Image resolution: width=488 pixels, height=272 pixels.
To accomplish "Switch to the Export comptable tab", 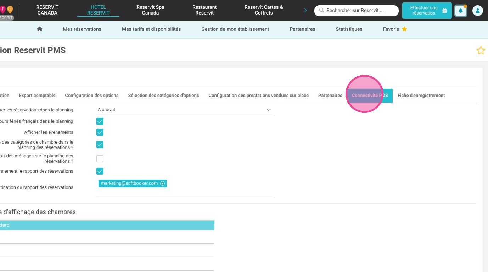I will tap(37, 96).
